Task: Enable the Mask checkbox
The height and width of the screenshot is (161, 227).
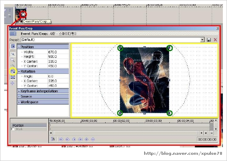Action: coord(13,129)
